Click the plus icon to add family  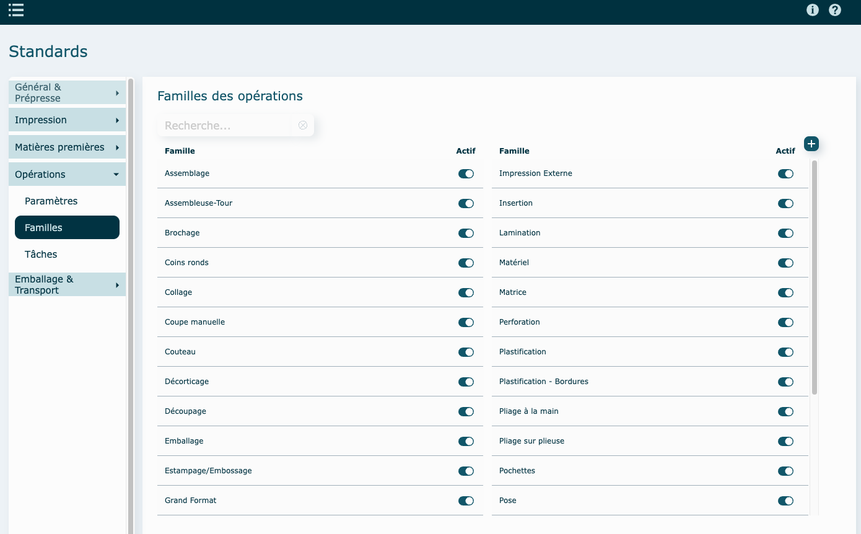tap(811, 144)
